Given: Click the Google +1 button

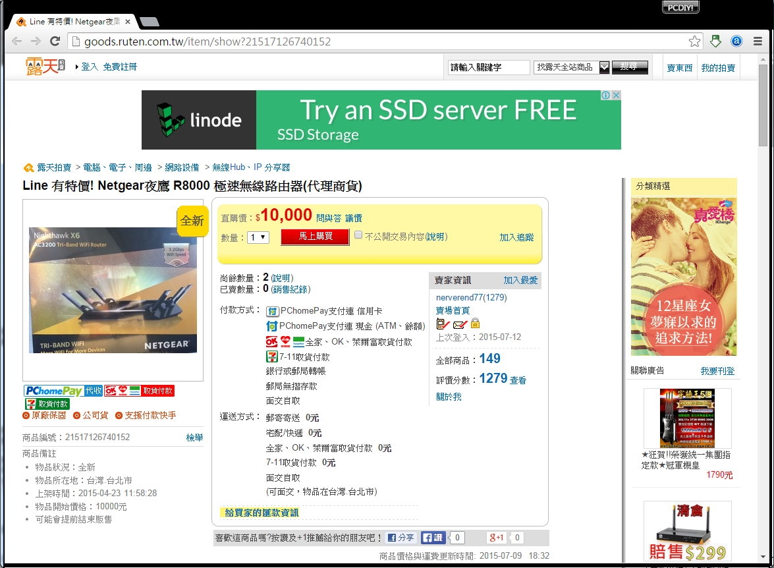Looking at the screenshot, I should pyautogui.click(x=497, y=538).
